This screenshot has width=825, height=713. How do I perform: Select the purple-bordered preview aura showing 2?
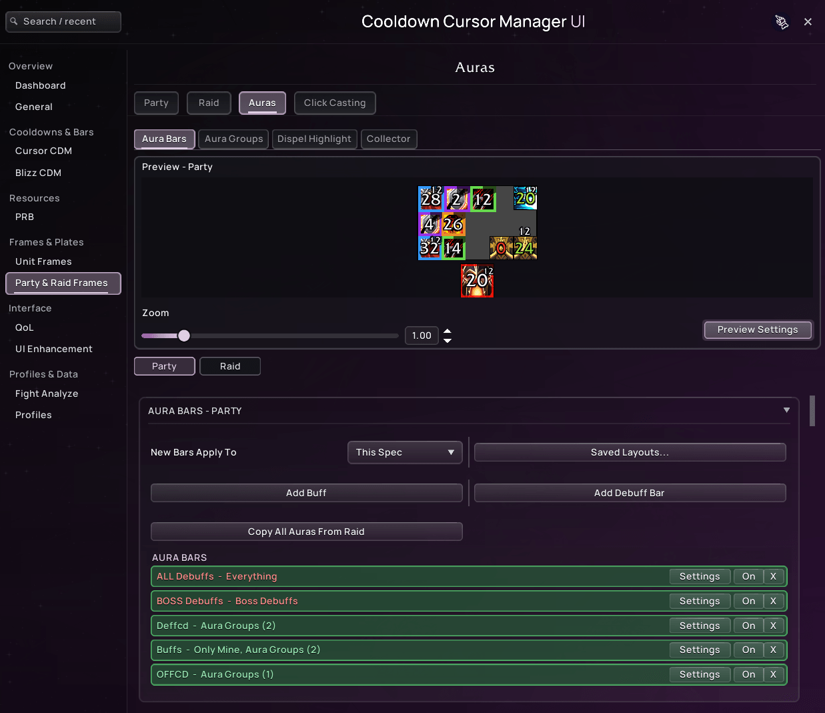456,199
